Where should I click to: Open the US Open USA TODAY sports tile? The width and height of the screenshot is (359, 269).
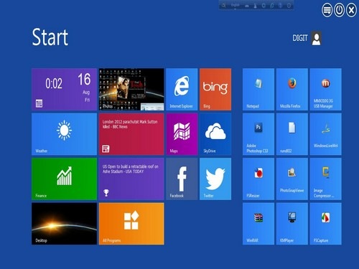pos(131,179)
